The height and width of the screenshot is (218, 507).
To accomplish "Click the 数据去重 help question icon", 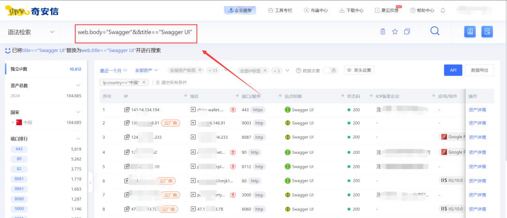I will pyautogui.click(x=299, y=70).
